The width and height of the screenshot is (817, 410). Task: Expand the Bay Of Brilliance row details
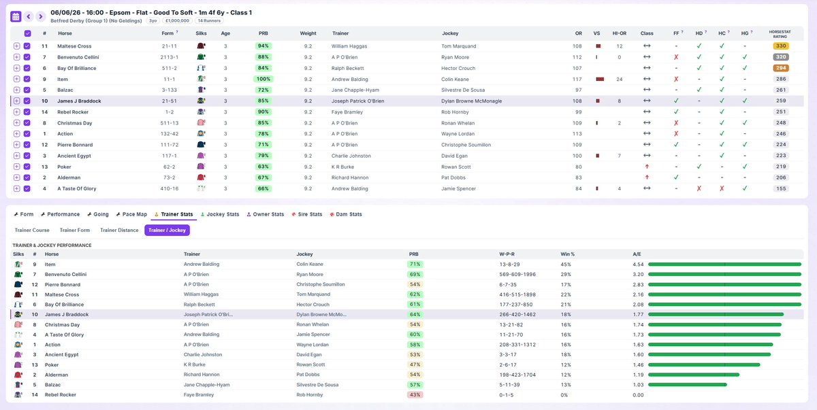tap(16, 68)
